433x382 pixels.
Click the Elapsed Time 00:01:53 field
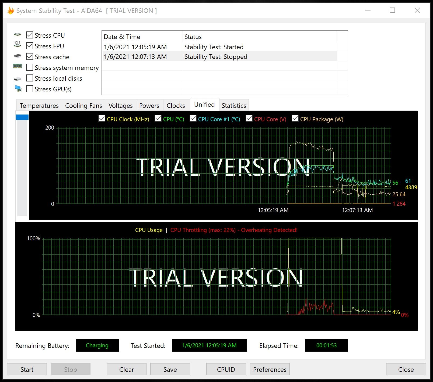tap(327, 345)
